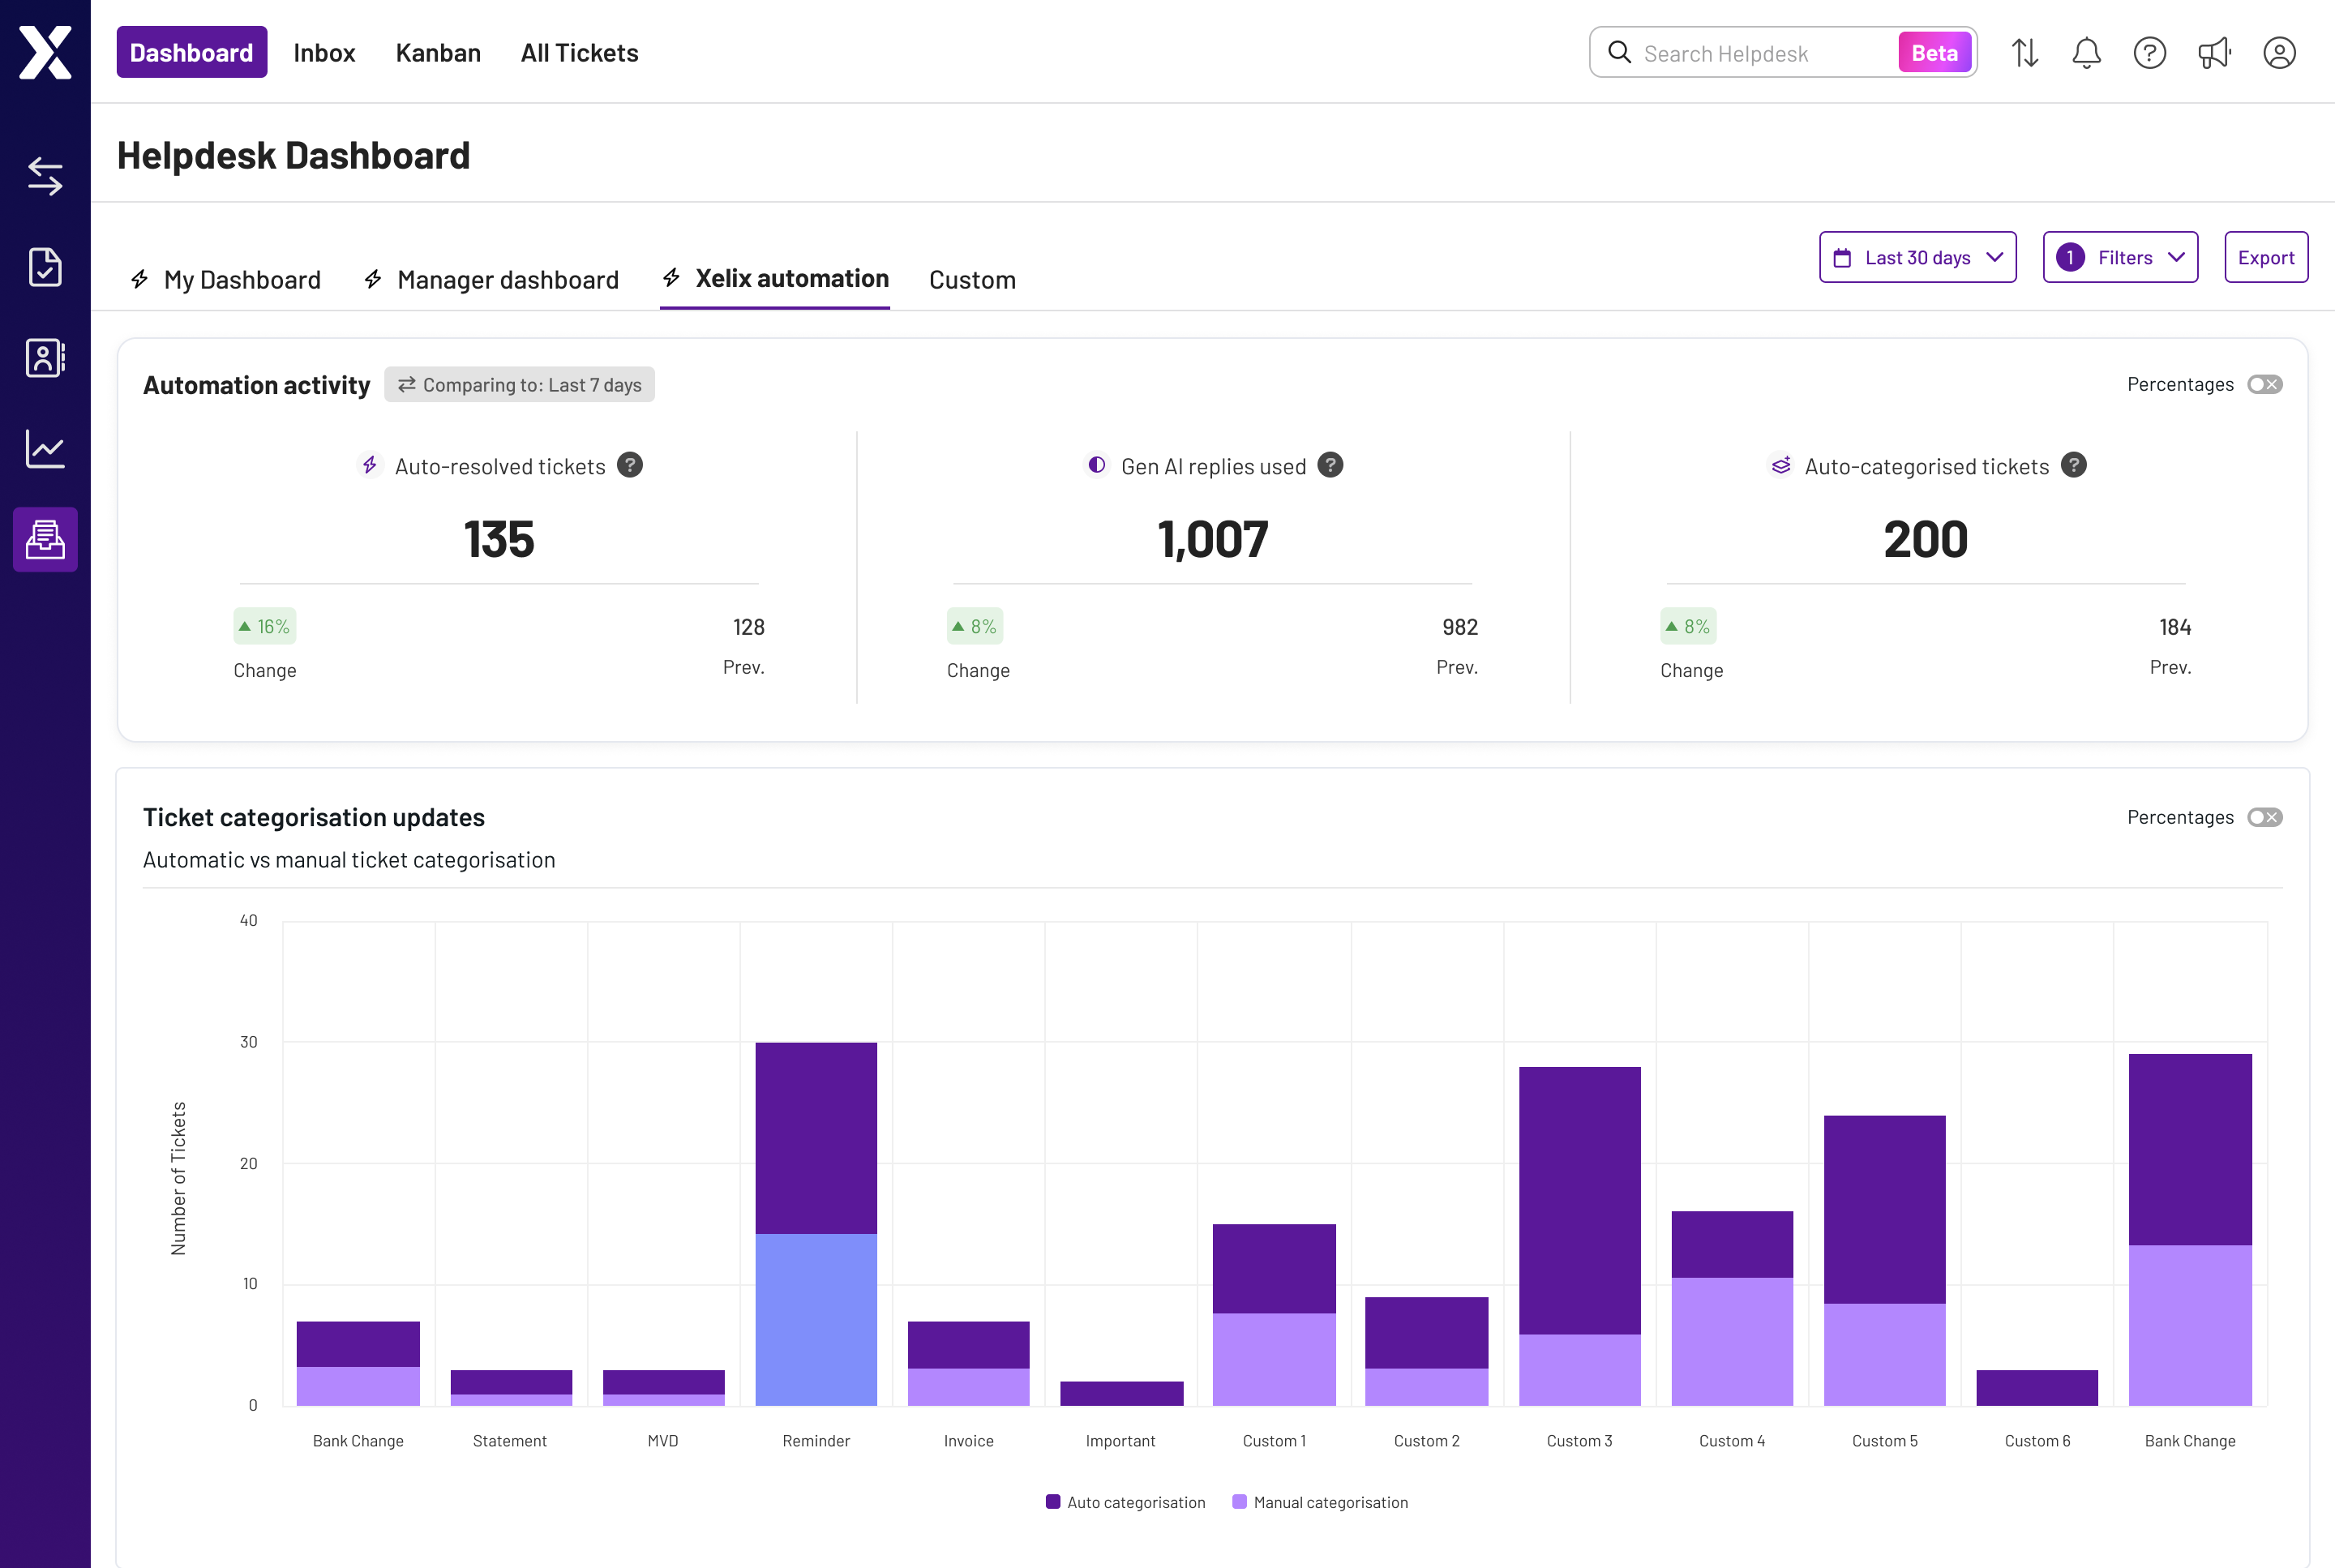Expand the Filters dropdown

2120,257
